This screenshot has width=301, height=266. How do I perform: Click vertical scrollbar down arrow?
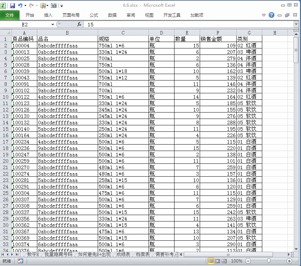click(296, 249)
